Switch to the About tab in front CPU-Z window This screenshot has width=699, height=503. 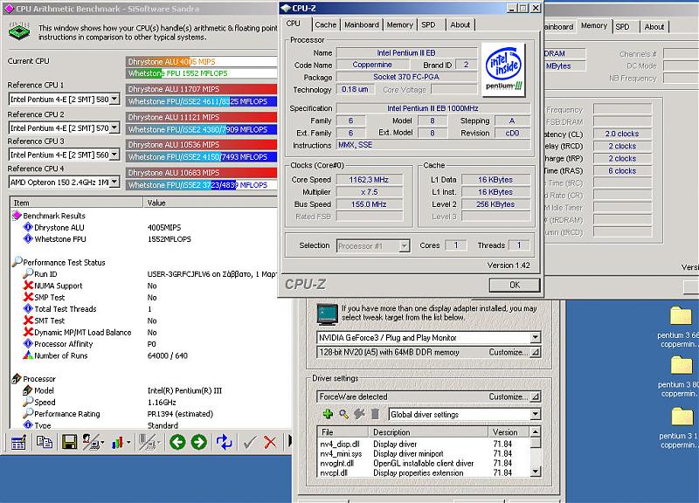click(460, 25)
